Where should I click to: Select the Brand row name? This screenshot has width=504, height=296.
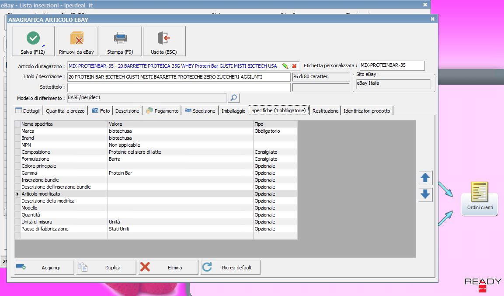point(28,138)
